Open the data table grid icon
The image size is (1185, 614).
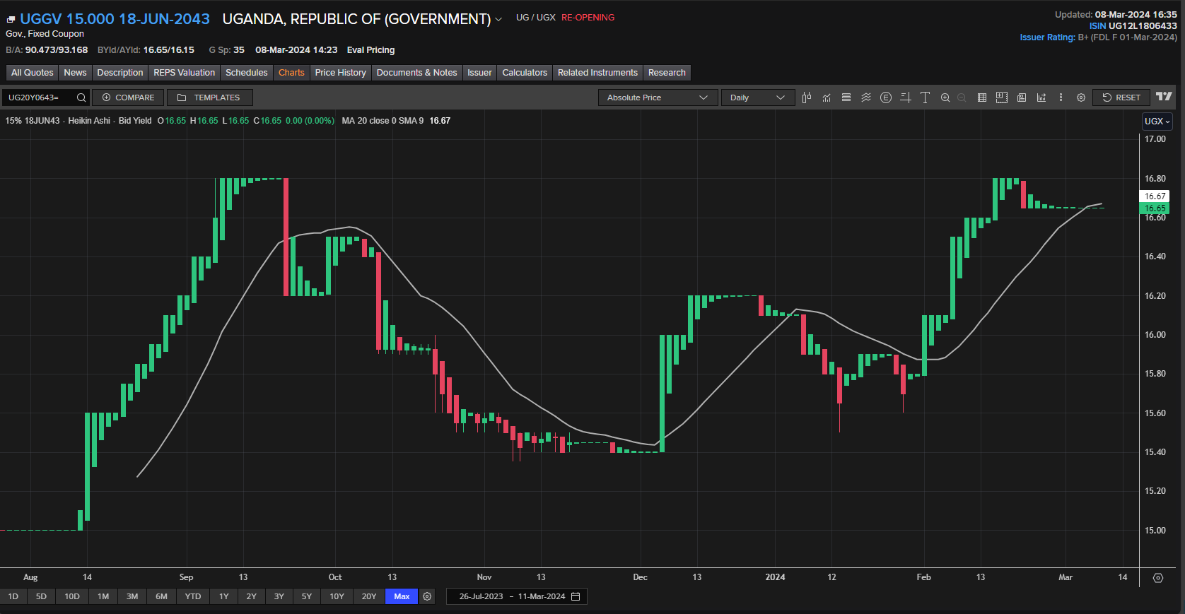point(982,98)
